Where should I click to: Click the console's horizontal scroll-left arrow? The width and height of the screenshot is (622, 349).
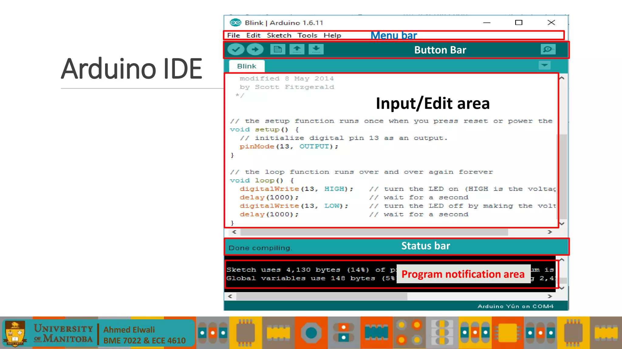coord(230,296)
